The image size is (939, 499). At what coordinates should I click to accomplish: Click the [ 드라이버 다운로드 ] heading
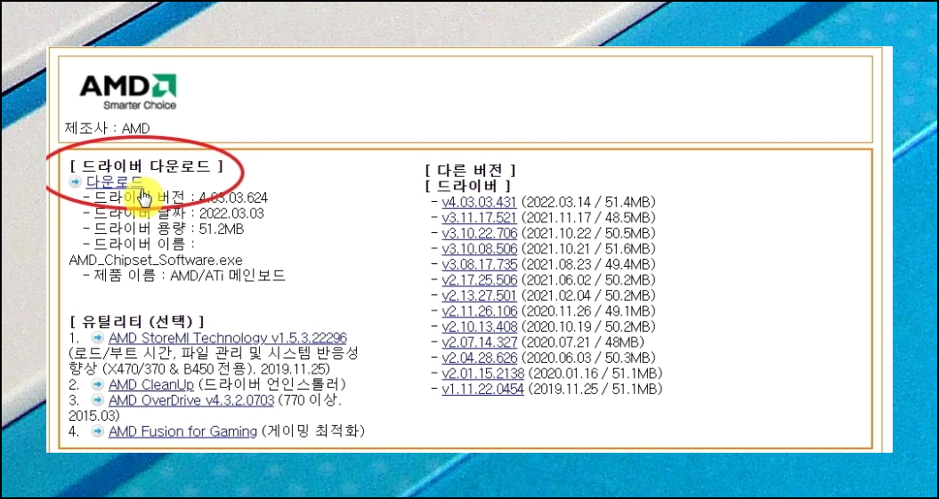[x=146, y=165]
